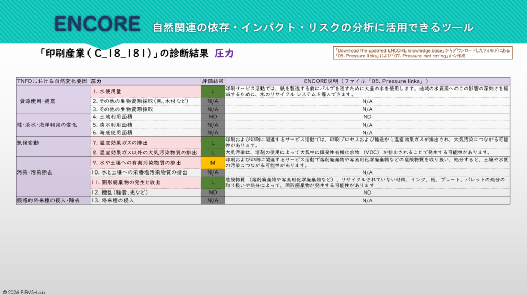Click the orange M rating cell
This screenshot has width=527, height=296.
point(212,163)
